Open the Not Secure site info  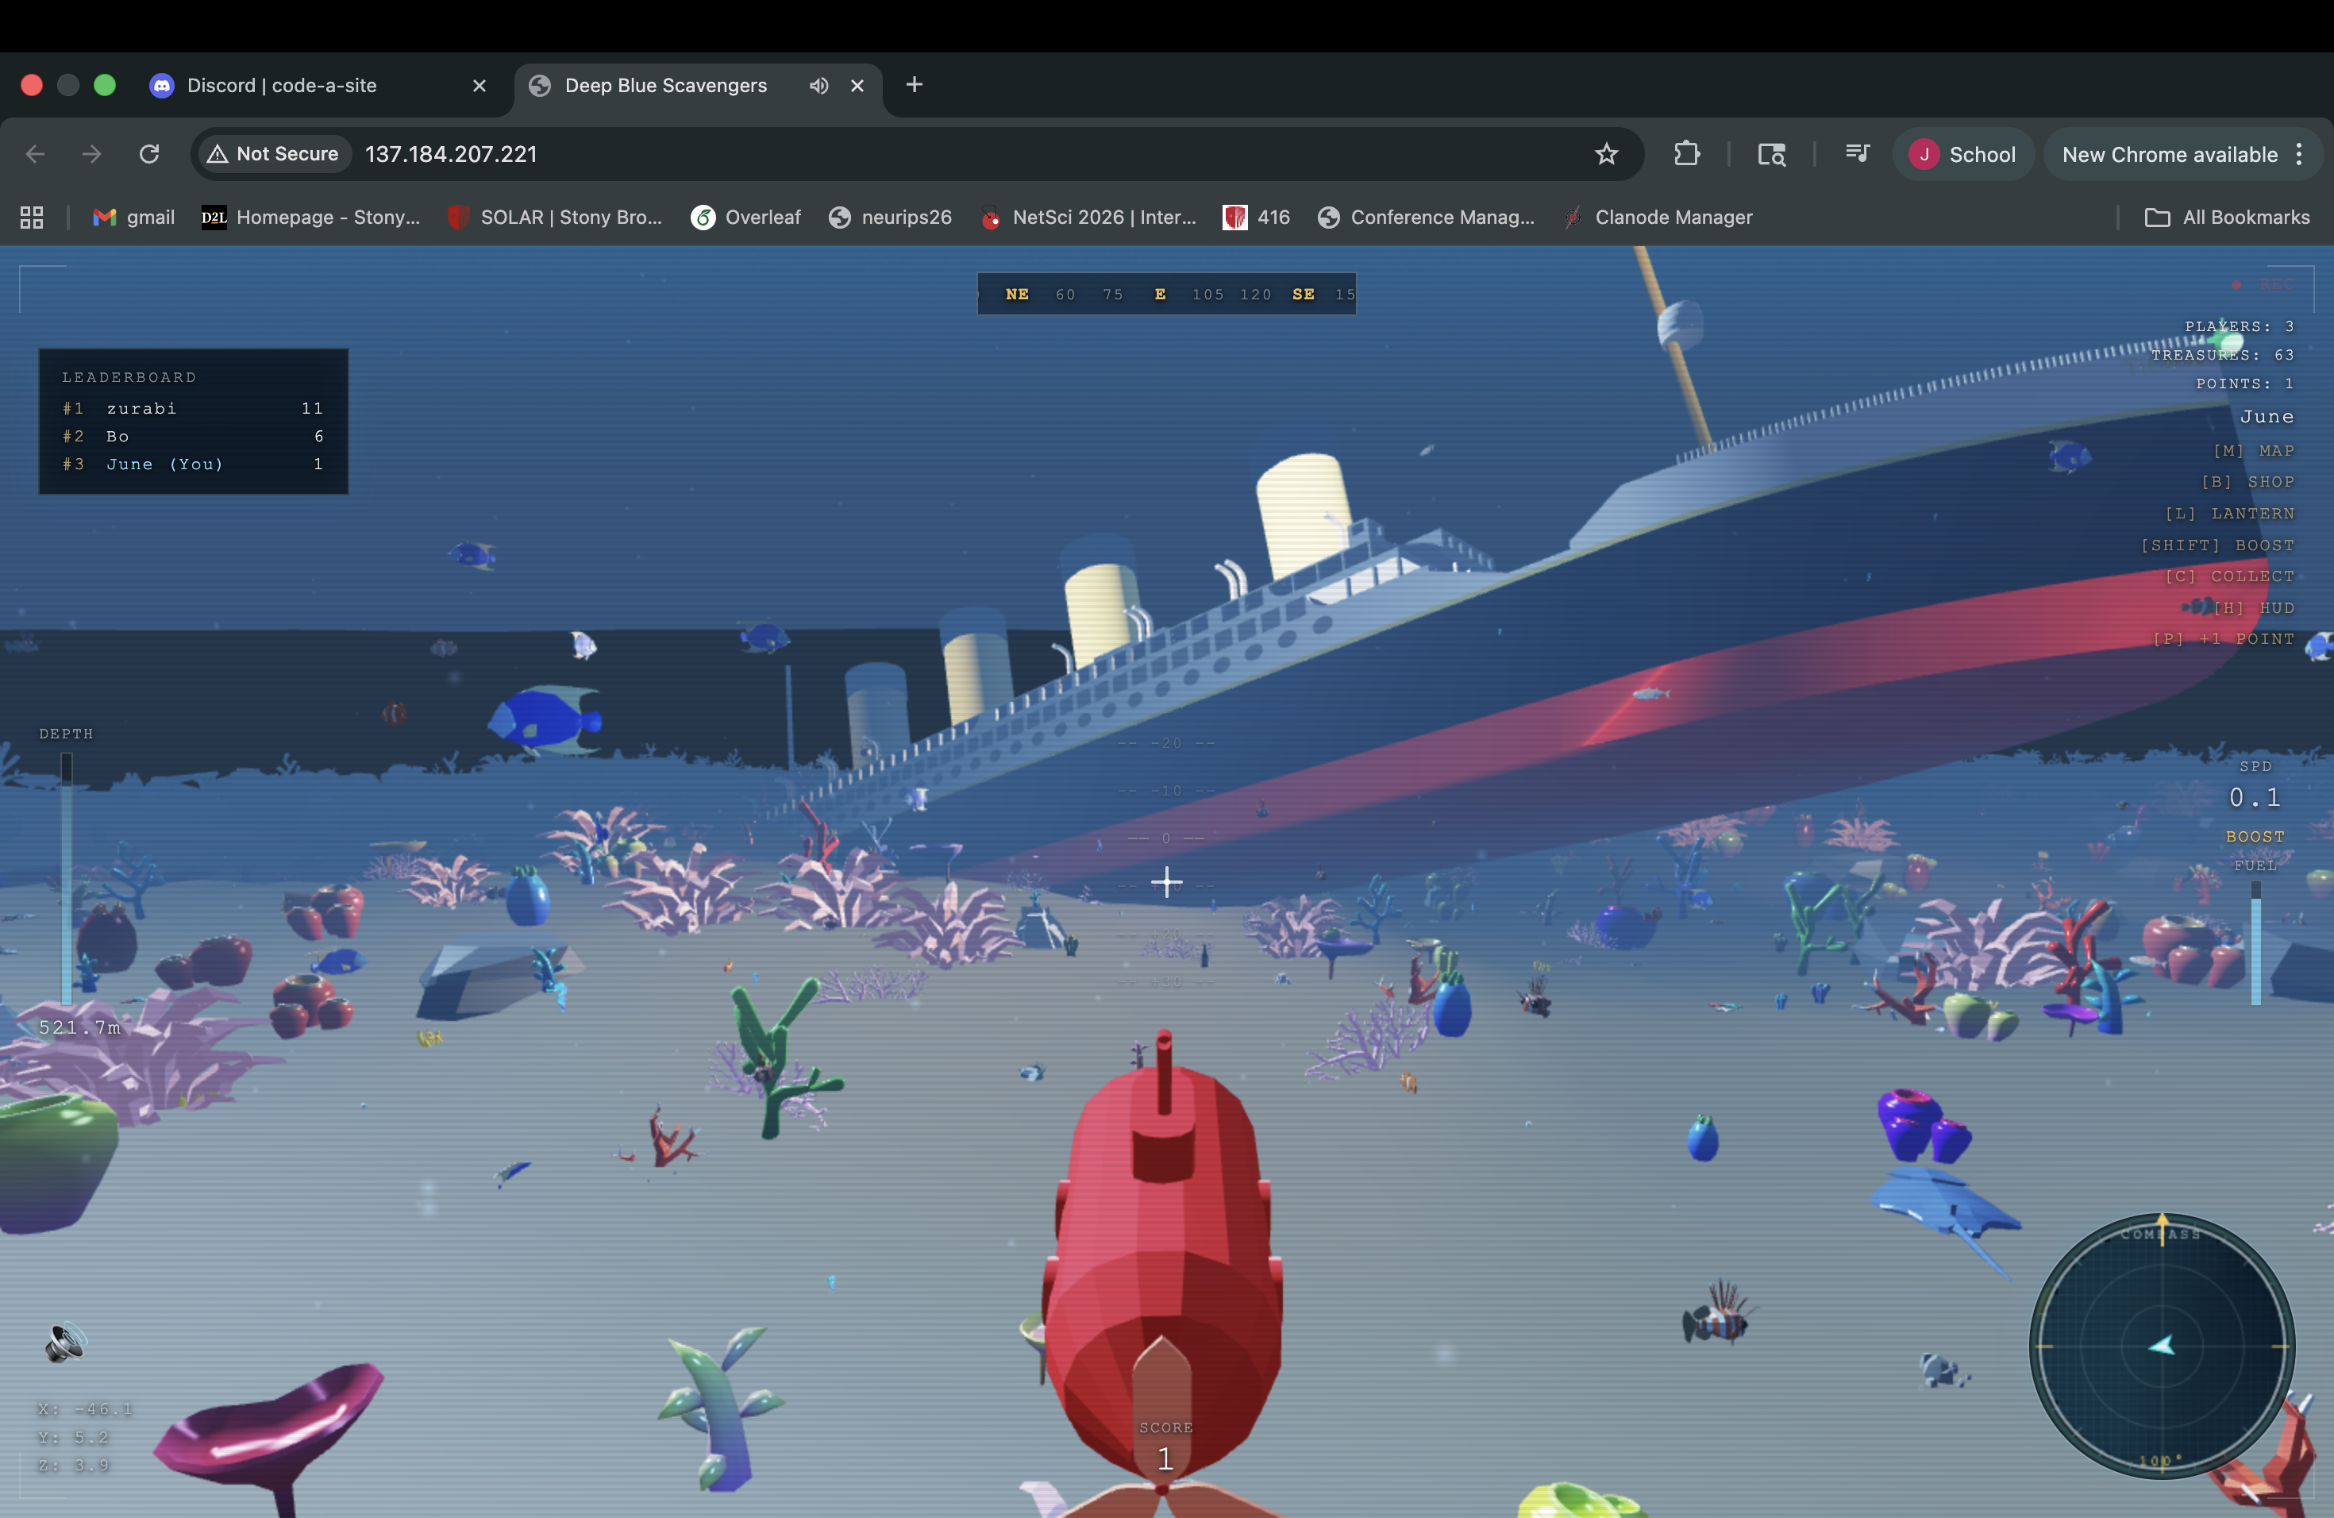pos(274,154)
